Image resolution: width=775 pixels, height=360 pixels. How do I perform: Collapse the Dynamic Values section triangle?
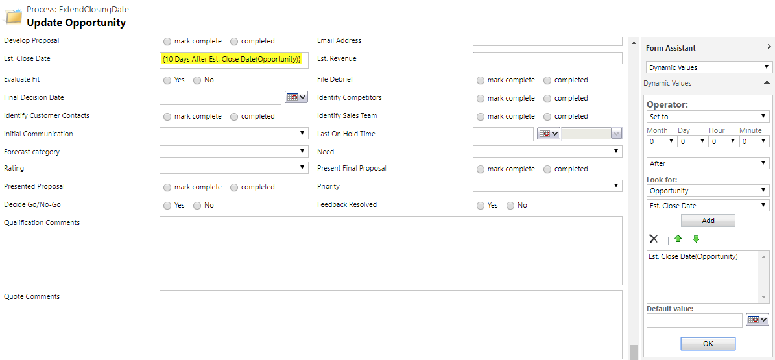pos(767,82)
